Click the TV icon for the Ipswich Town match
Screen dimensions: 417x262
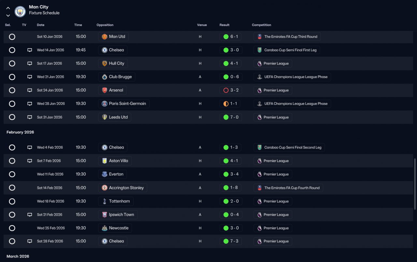(x=30, y=215)
